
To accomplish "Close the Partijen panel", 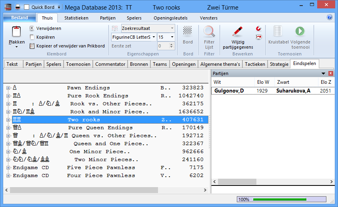I will pos(330,73).
